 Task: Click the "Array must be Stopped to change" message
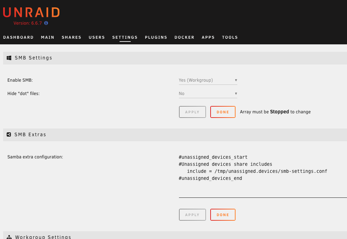[275, 112]
